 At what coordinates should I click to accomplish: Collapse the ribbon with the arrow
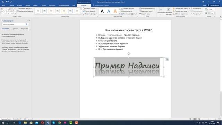click(220, 17)
